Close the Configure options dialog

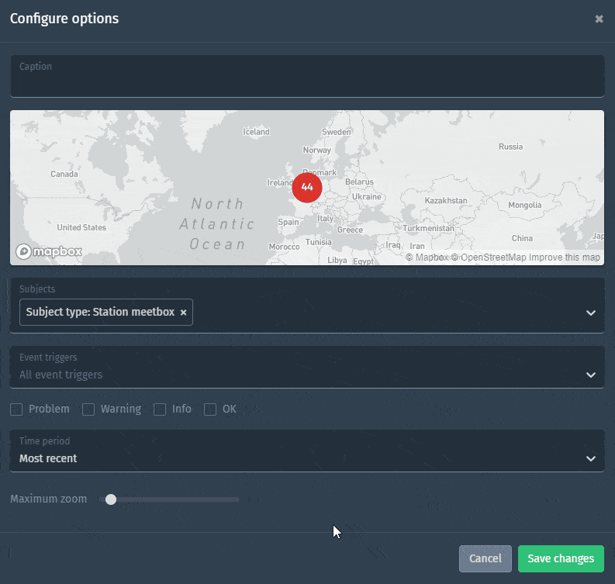click(x=599, y=19)
